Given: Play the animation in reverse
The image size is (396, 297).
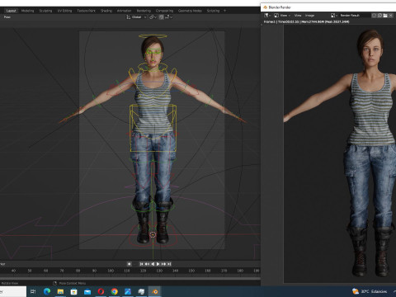Looking at the screenshot, I should click(x=153, y=264).
